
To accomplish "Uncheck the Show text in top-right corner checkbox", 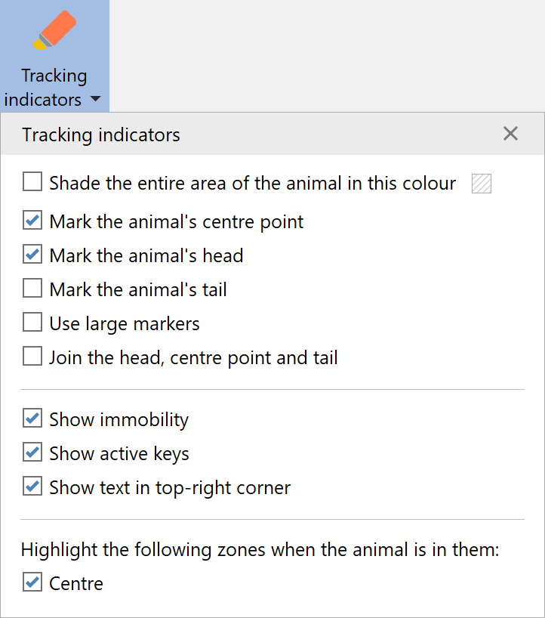I will click(32, 487).
